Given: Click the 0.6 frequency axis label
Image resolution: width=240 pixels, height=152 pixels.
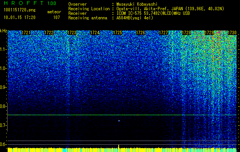Looking at the screenshot, I should [3, 144].
